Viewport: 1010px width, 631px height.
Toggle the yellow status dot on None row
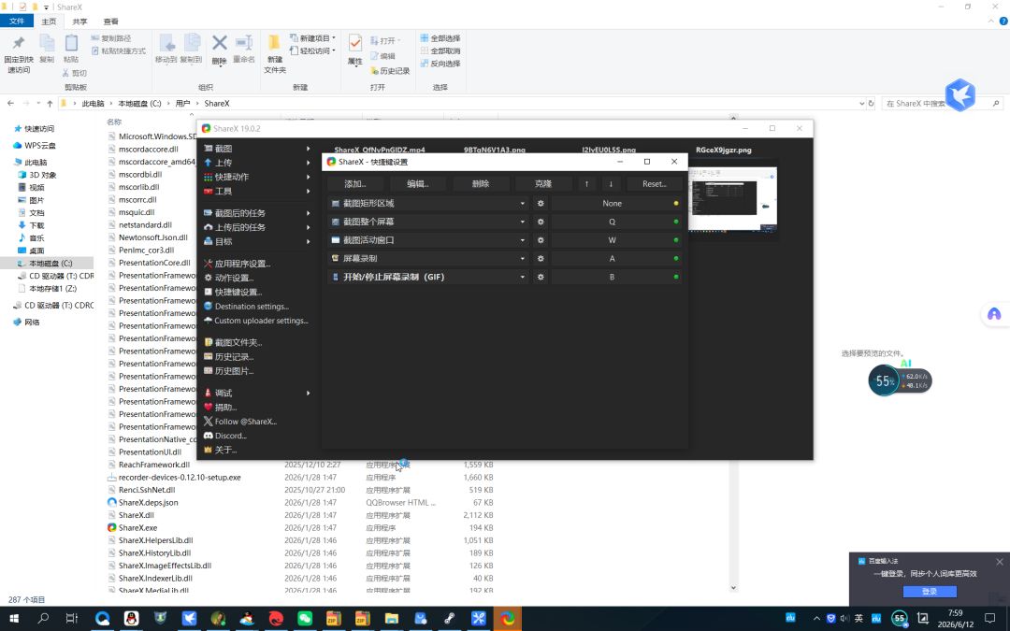click(x=676, y=204)
